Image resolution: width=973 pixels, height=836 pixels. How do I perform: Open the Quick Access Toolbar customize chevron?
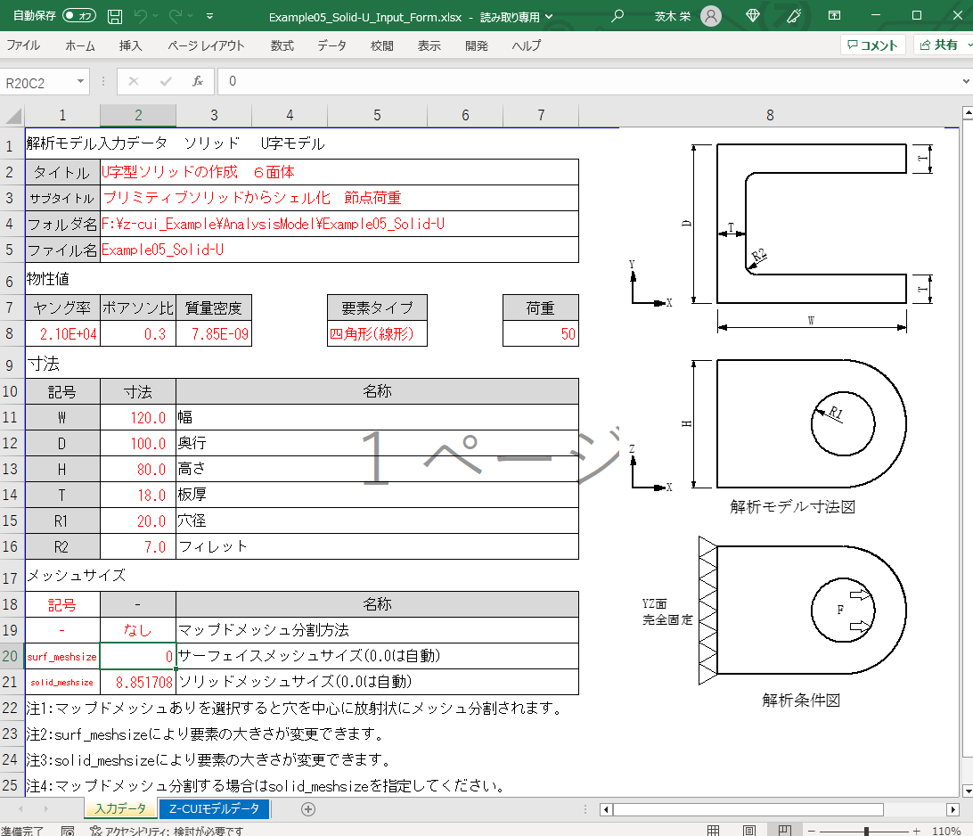(210, 16)
